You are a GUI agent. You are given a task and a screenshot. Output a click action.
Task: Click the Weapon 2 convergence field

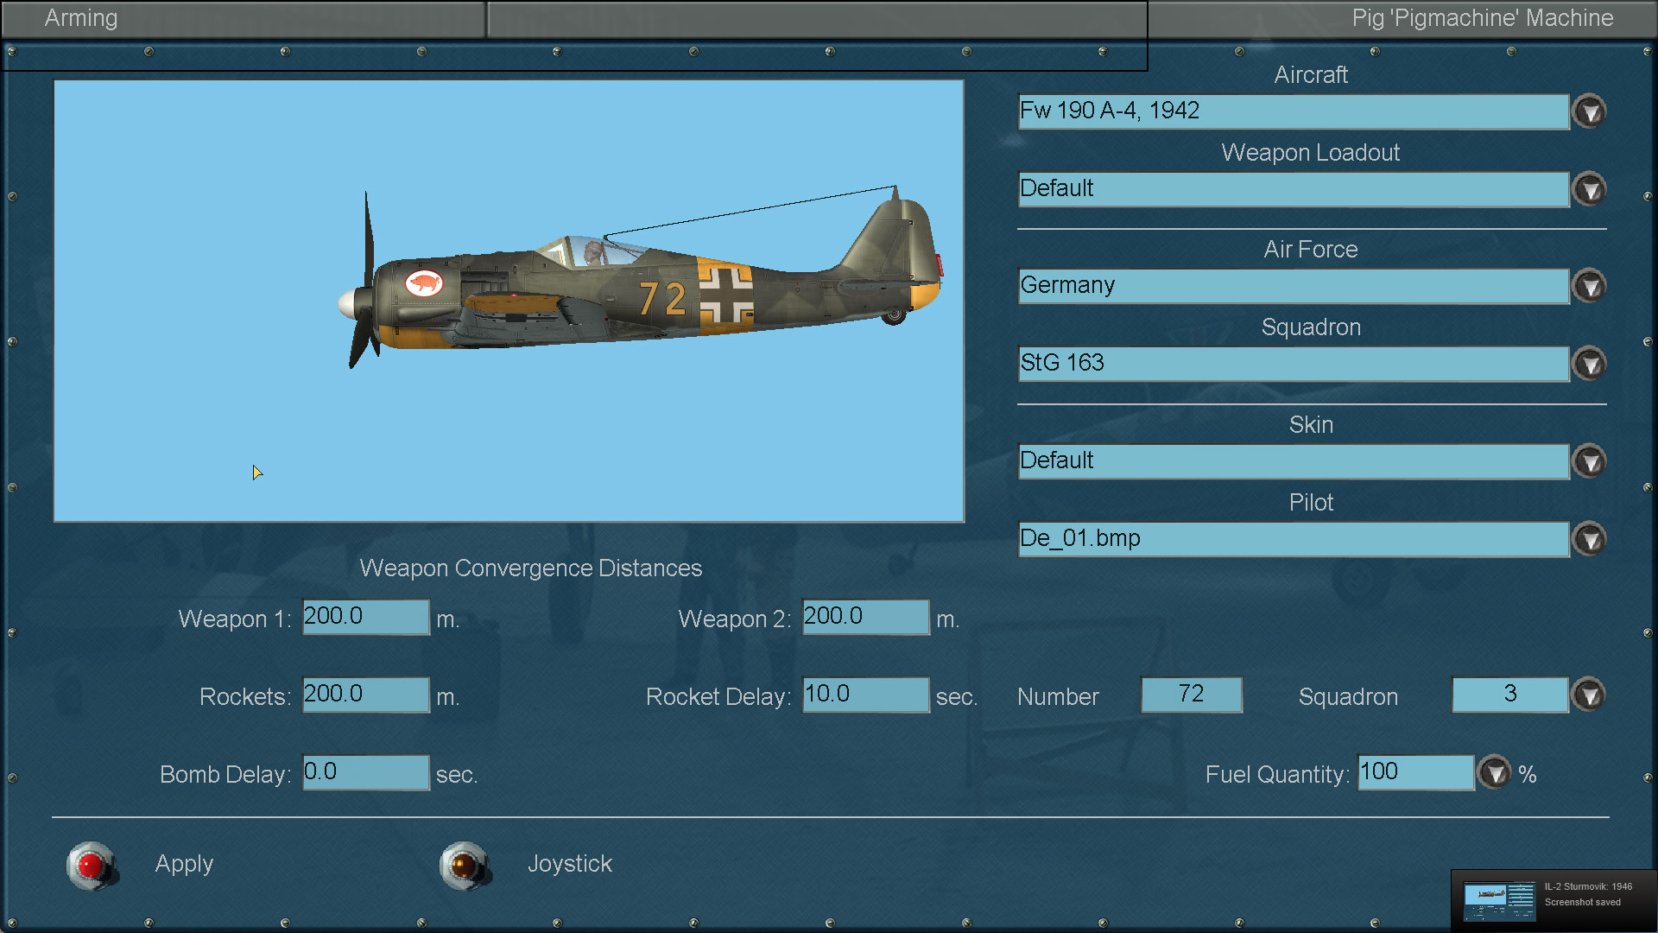point(866,617)
